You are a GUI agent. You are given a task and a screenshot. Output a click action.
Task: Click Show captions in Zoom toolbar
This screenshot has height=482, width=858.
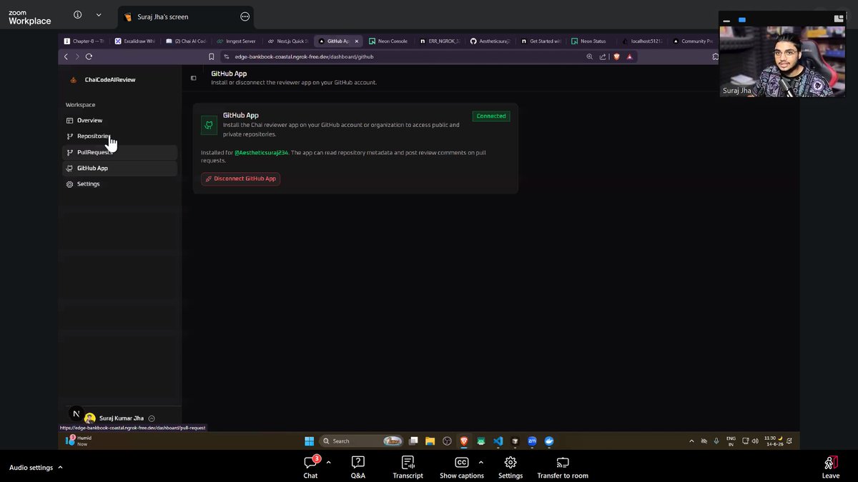[461, 467]
